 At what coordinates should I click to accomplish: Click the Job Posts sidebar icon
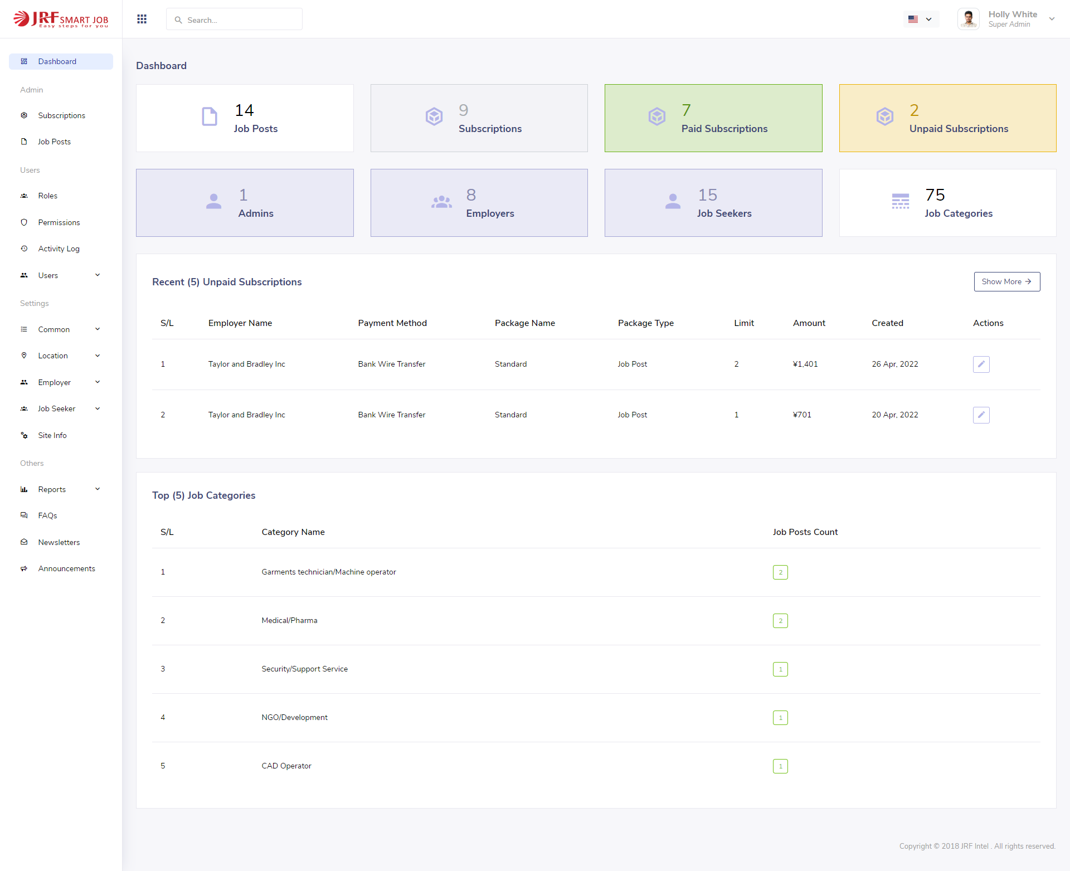[x=24, y=142]
